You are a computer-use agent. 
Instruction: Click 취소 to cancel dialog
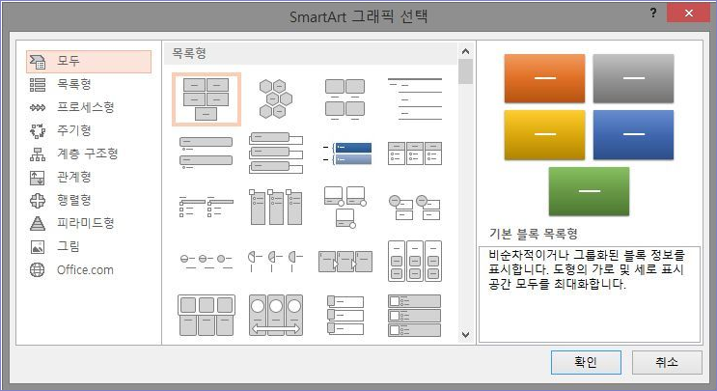(x=667, y=363)
